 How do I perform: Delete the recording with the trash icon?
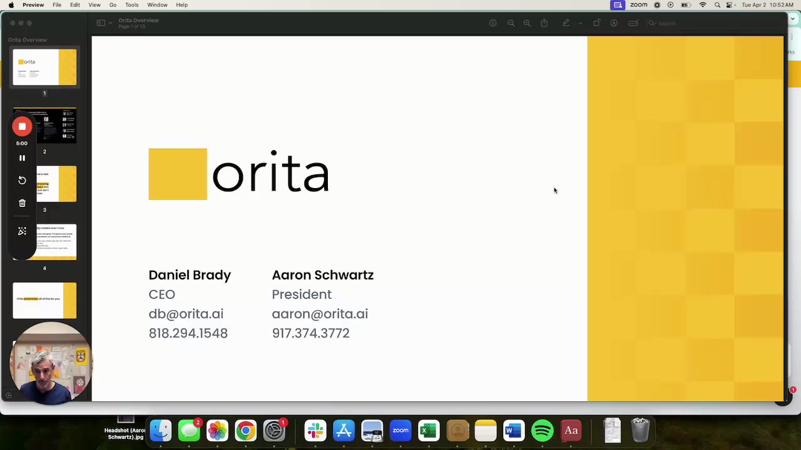pyautogui.click(x=22, y=203)
